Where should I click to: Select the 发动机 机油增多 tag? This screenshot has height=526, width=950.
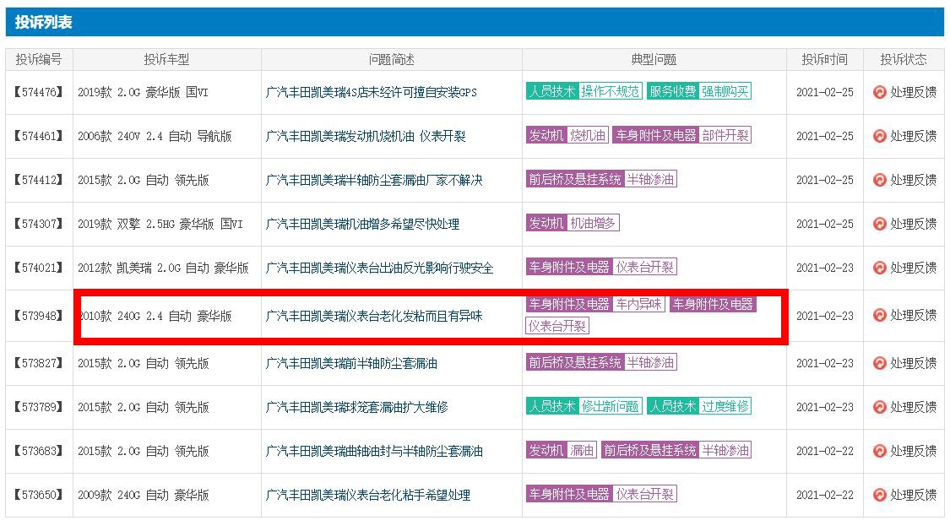(x=573, y=223)
